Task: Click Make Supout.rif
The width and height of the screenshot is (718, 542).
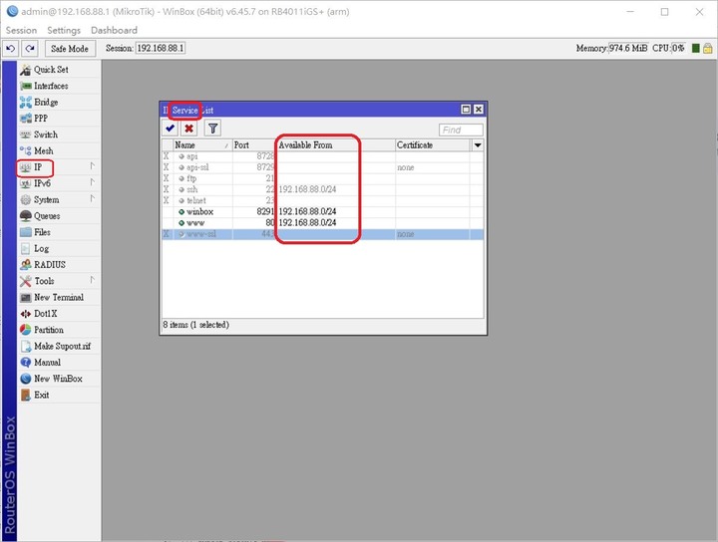Action: 59,347
